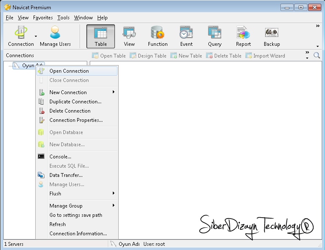Click the Delete Connection menu icon
This screenshot has height=250, width=325.
tap(42, 111)
